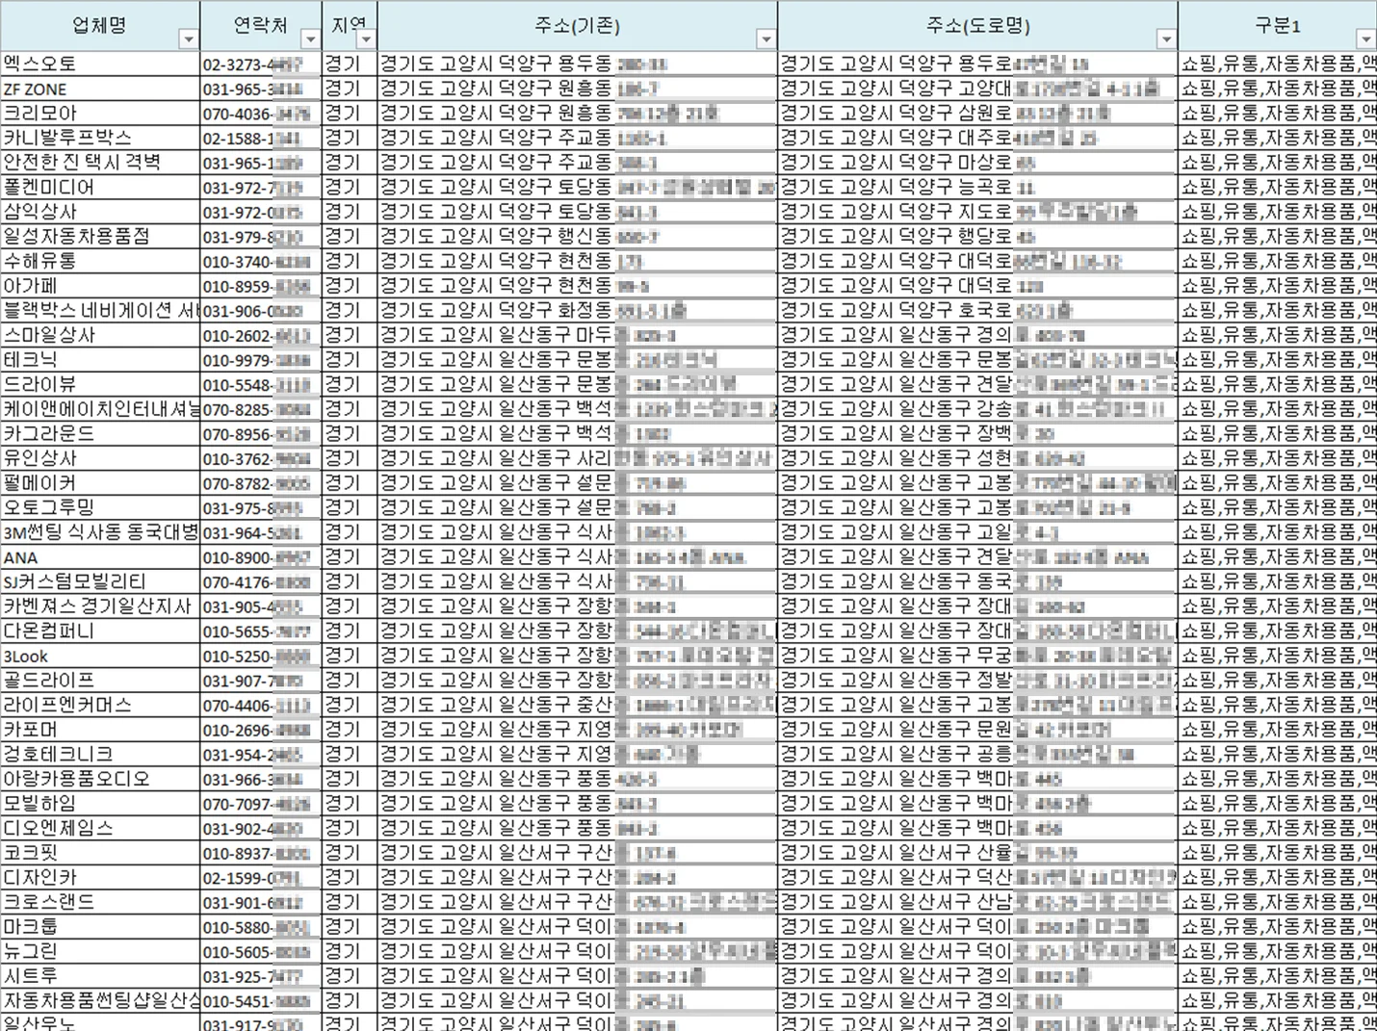This screenshot has height=1031, width=1377.
Task: Click the cell 라이프엔커머스
Action: [x=100, y=705]
